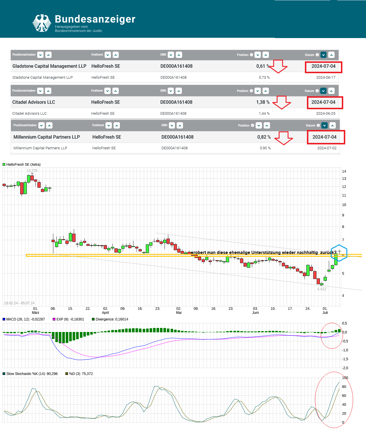The image size is (366, 430).
Task: Click the 2024-07-02 date cell
Action: 327,148
